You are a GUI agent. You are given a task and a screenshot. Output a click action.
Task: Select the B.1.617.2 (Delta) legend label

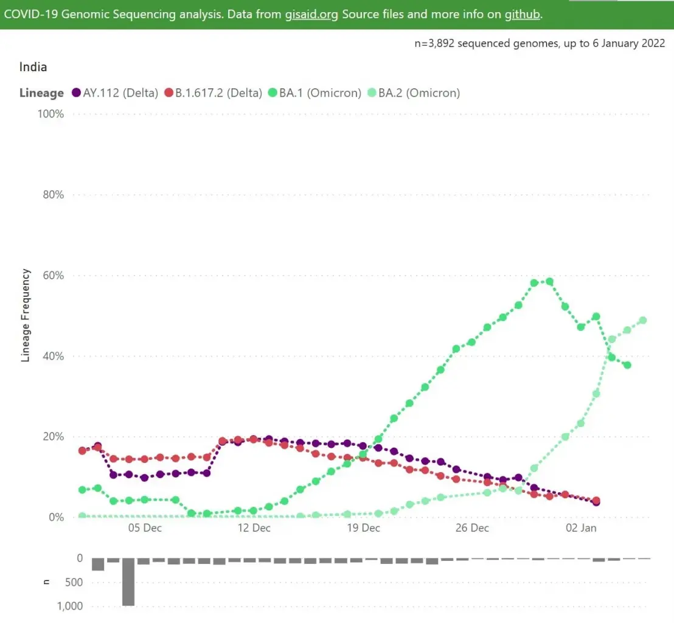[218, 93]
